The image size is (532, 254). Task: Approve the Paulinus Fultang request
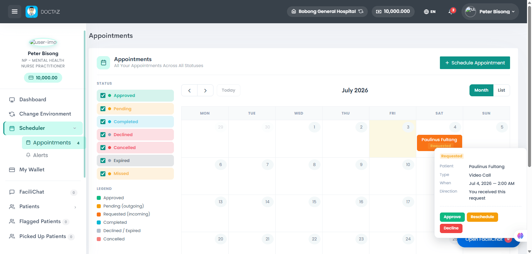452,217
